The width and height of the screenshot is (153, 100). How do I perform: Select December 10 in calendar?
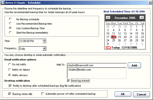[x=108, y=34]
